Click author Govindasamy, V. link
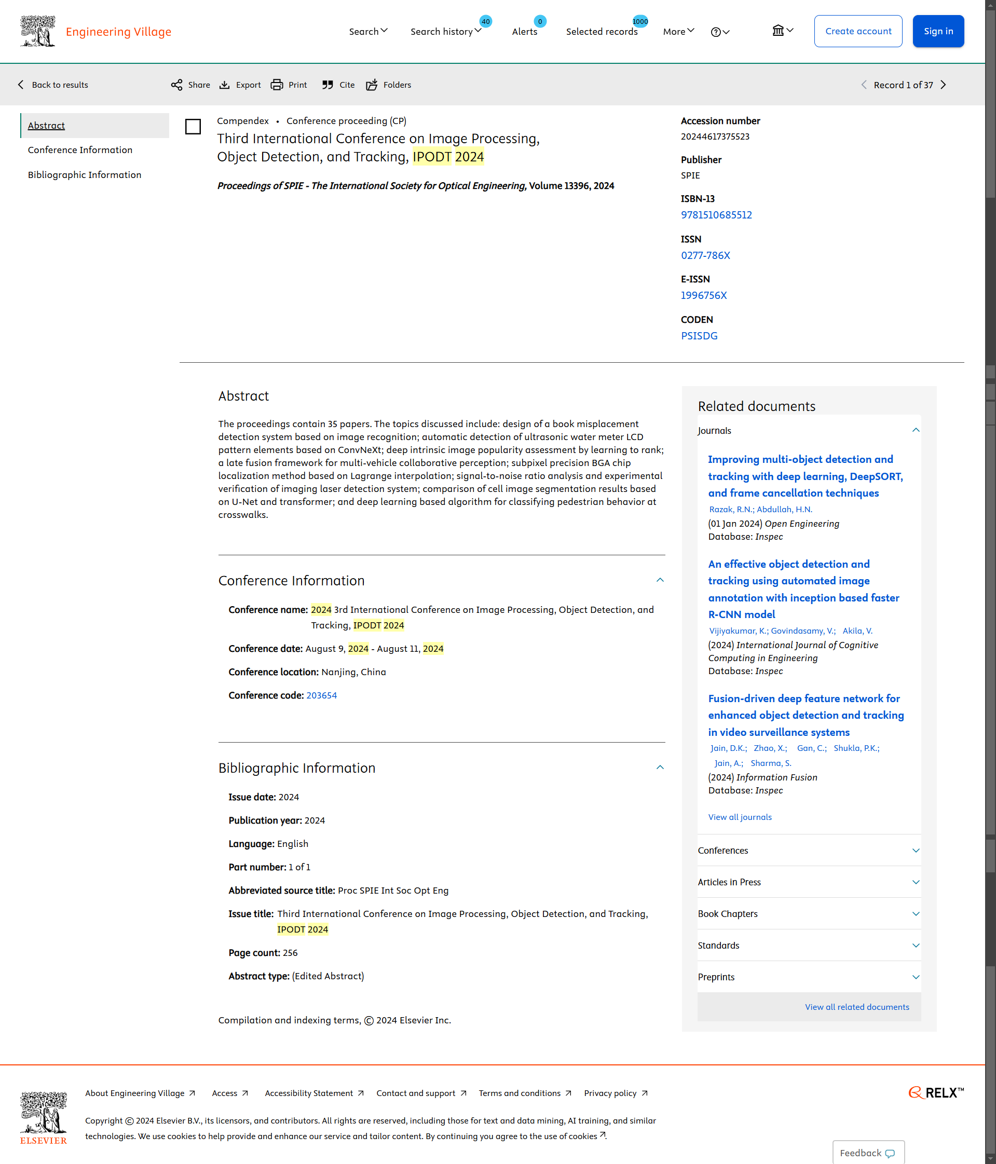This screenshot has height=1164, width=996. pyautogui.click(x=803, y=631)
